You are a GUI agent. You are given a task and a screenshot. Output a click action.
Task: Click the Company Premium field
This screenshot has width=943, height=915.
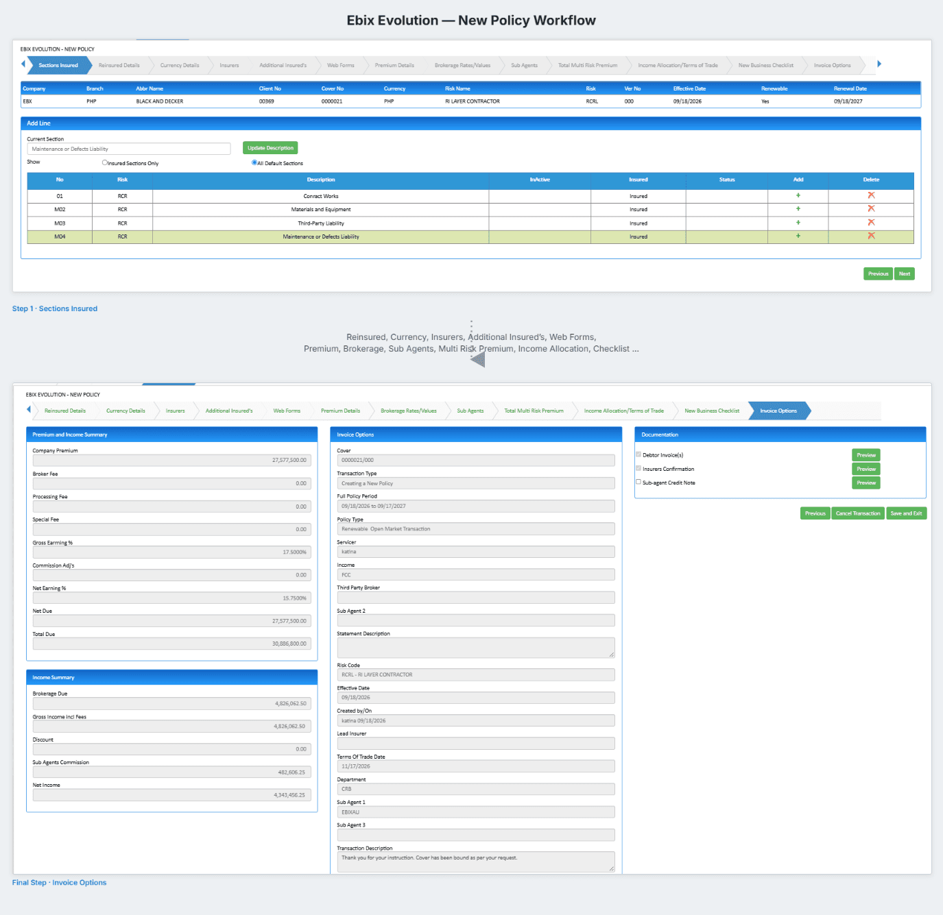171,460
